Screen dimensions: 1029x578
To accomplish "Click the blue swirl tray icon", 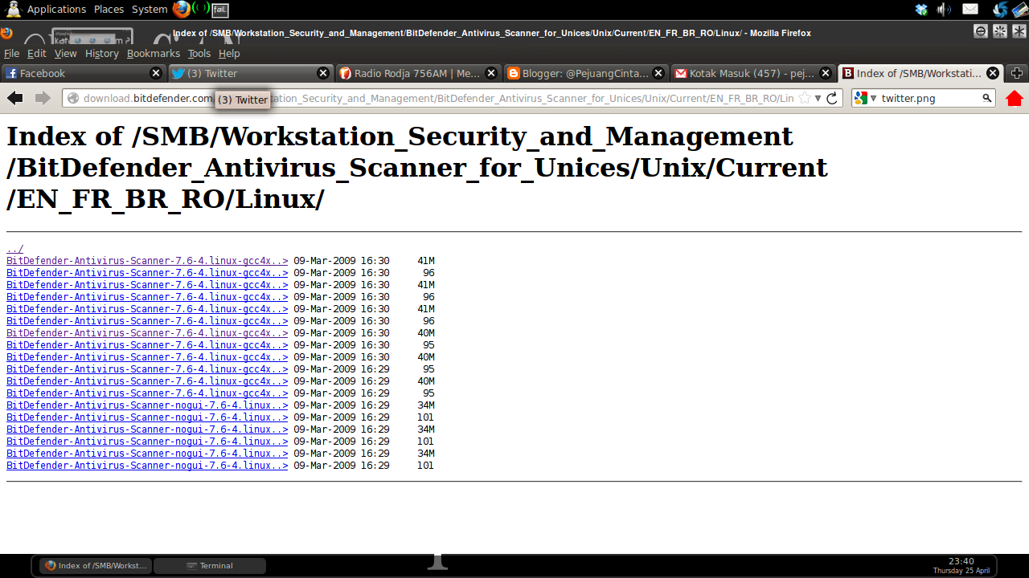I will [1000, 10].
